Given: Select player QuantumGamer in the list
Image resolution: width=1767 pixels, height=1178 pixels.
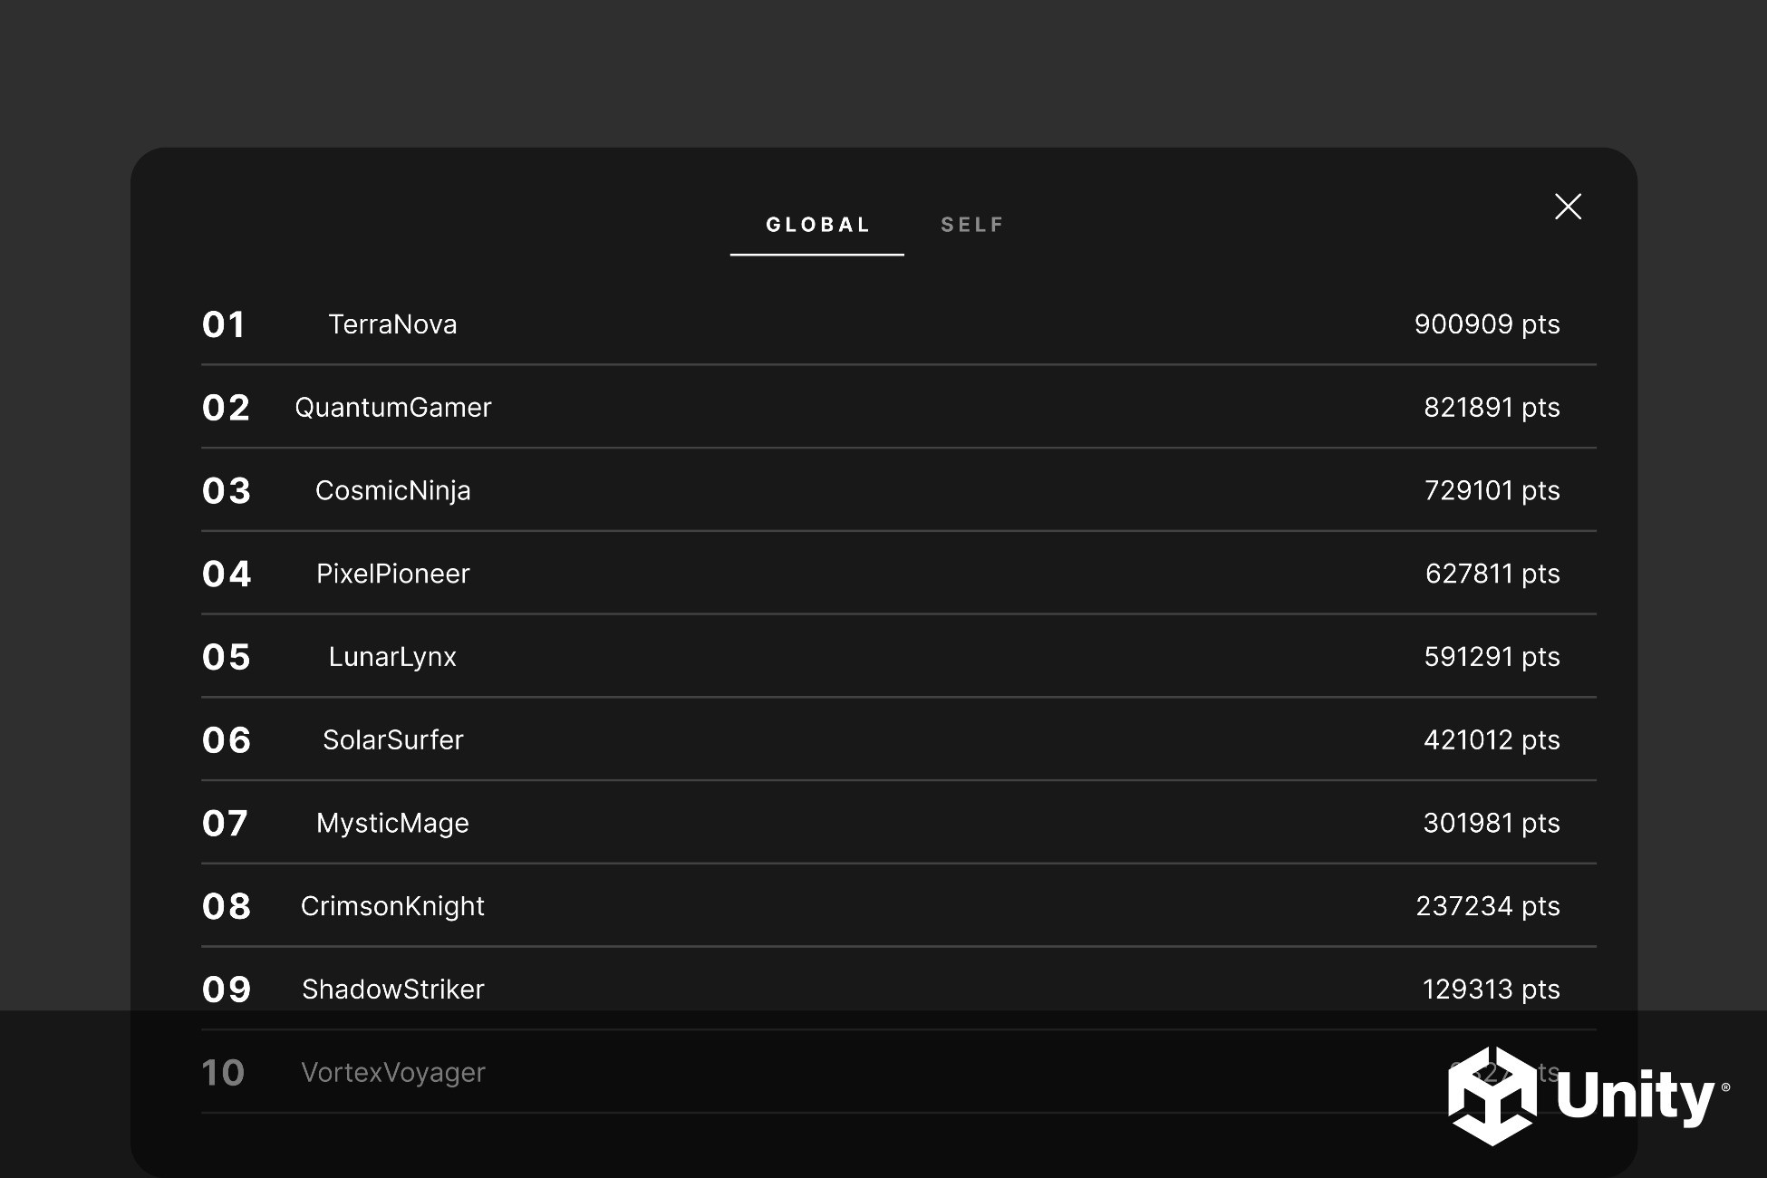Looking at the screenshot, I should tap(392, 408).
